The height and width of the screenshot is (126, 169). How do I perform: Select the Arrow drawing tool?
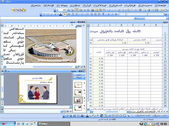[128, 116]
